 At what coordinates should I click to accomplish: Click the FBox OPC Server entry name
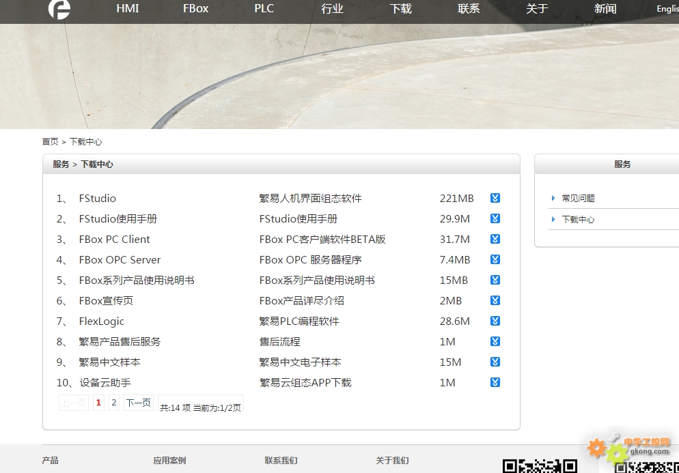tap(120, 259)
